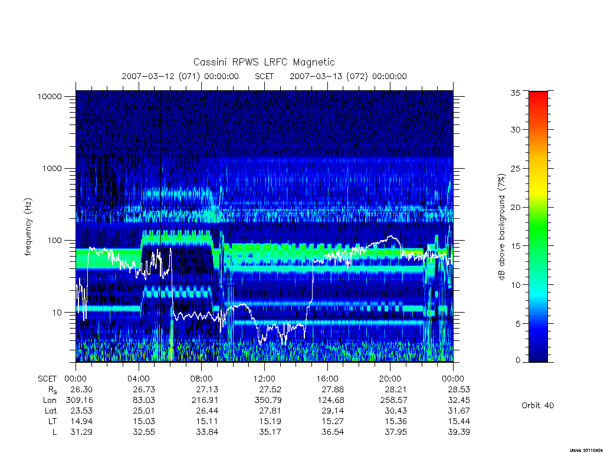Click the "04:00" time tick label

point(138,379)
